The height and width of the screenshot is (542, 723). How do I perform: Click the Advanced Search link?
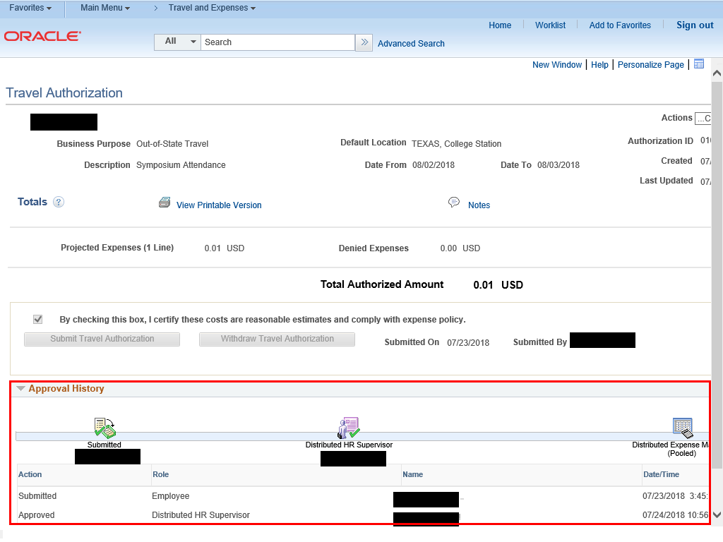411,44
